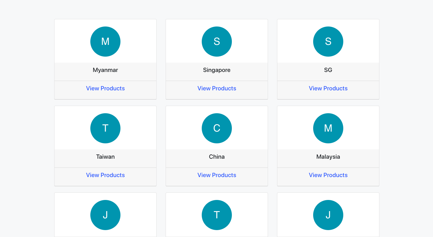The height and width of the screenshot is (237, 433).
Task: Click the Singapore name label
Action: tap(216, 70)
